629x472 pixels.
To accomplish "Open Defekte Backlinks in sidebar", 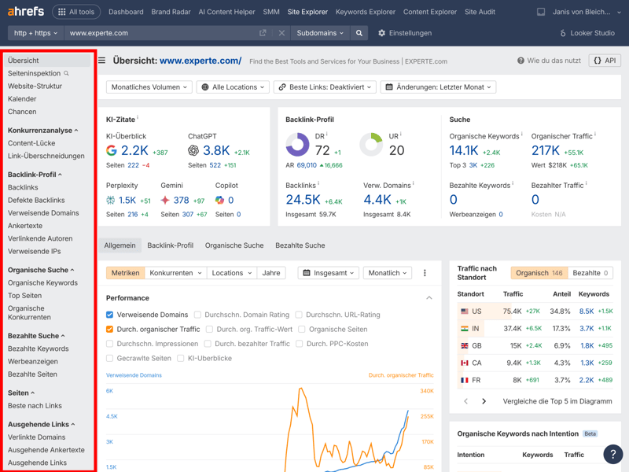I will (x=36, y=200).
